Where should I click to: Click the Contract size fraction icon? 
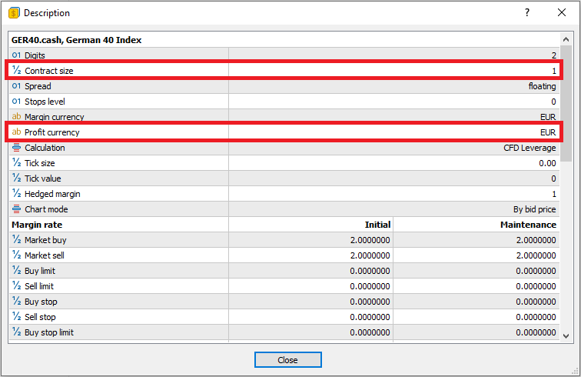click(x=16, y=71)
